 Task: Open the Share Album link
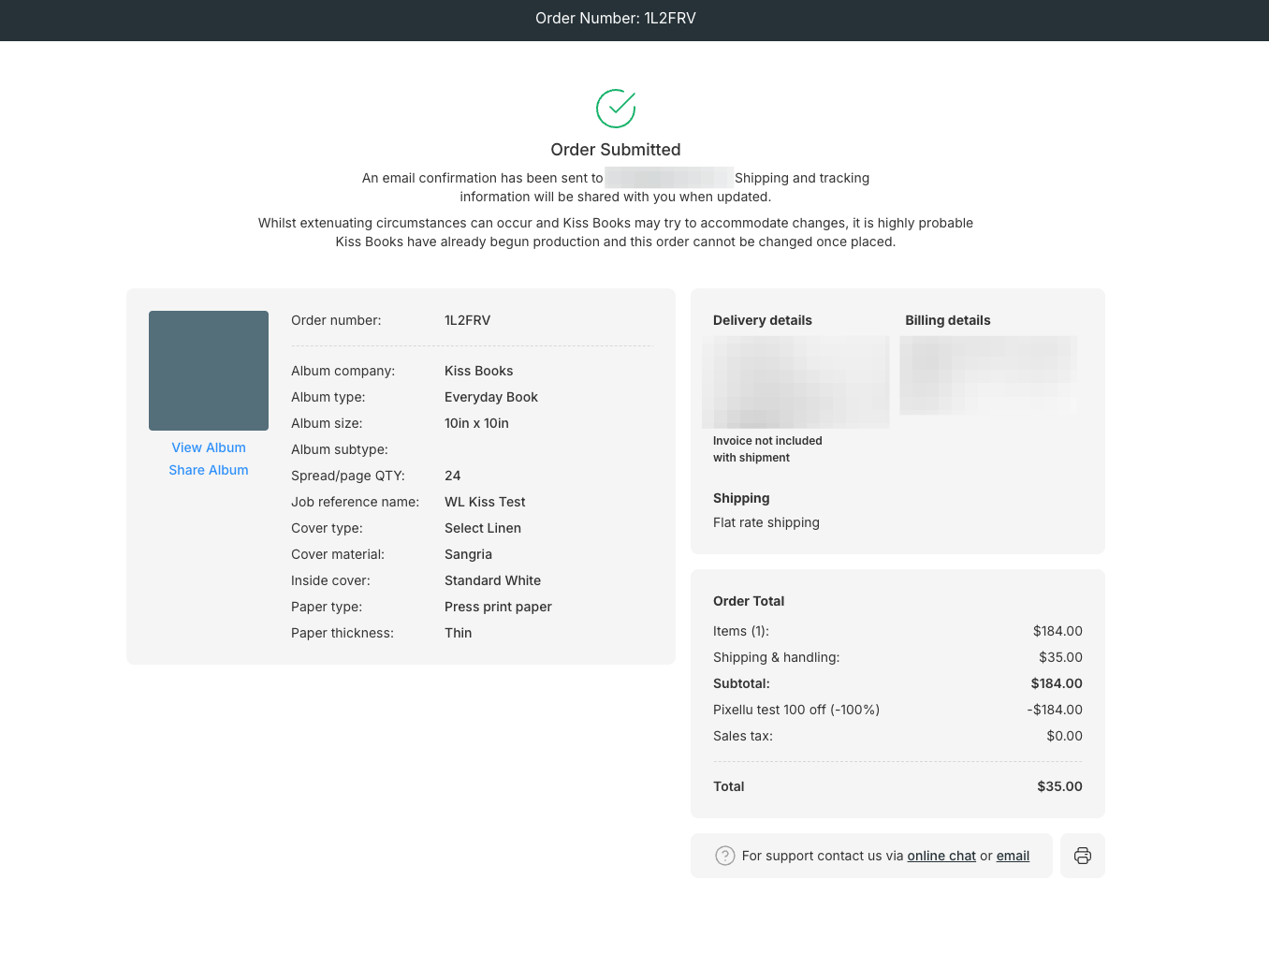pyautogui.click(x=209, y=470)
